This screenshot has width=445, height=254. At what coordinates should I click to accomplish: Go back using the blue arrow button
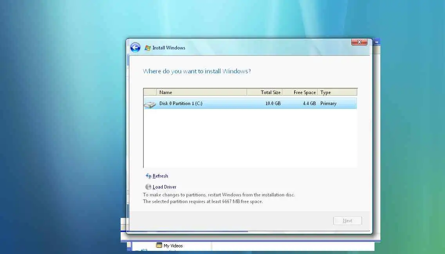(136, 47)
